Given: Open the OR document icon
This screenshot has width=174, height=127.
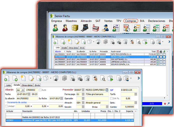Looking at the screenshot, I should 116,28.
